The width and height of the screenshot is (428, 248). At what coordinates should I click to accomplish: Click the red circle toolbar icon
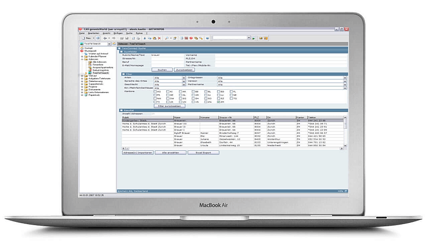pos(191,38)
